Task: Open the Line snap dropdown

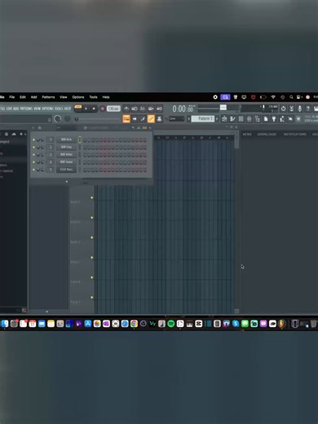Action: 176,119
